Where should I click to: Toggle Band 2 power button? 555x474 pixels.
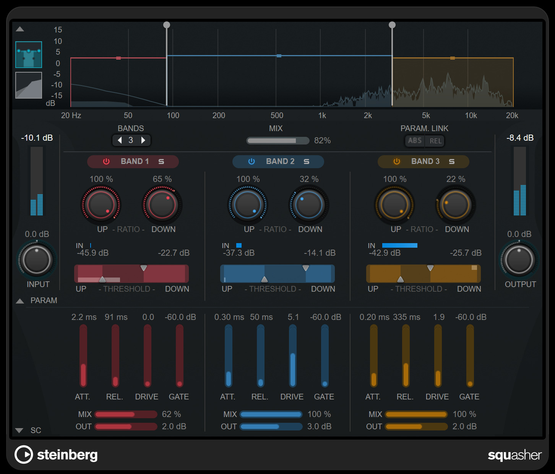click(252, 162)
